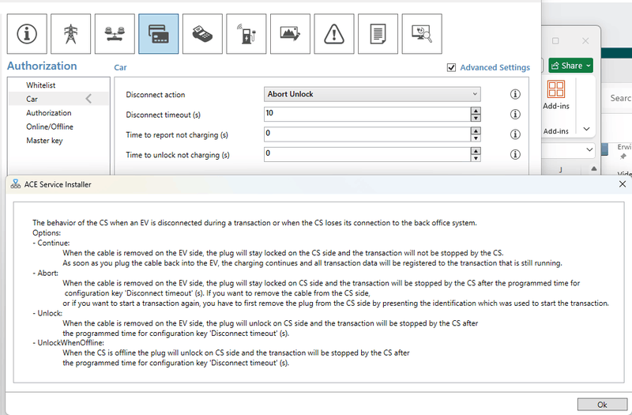The height and width of the screenshot is (415, 632).
Task: Decrease Time to unlock not charging
Action: click(x=476, y=158)
